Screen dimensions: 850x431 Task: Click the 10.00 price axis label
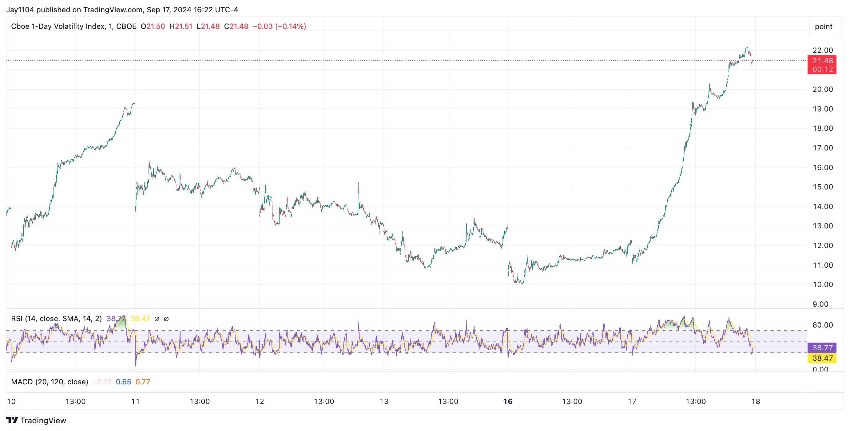point(823,285)
